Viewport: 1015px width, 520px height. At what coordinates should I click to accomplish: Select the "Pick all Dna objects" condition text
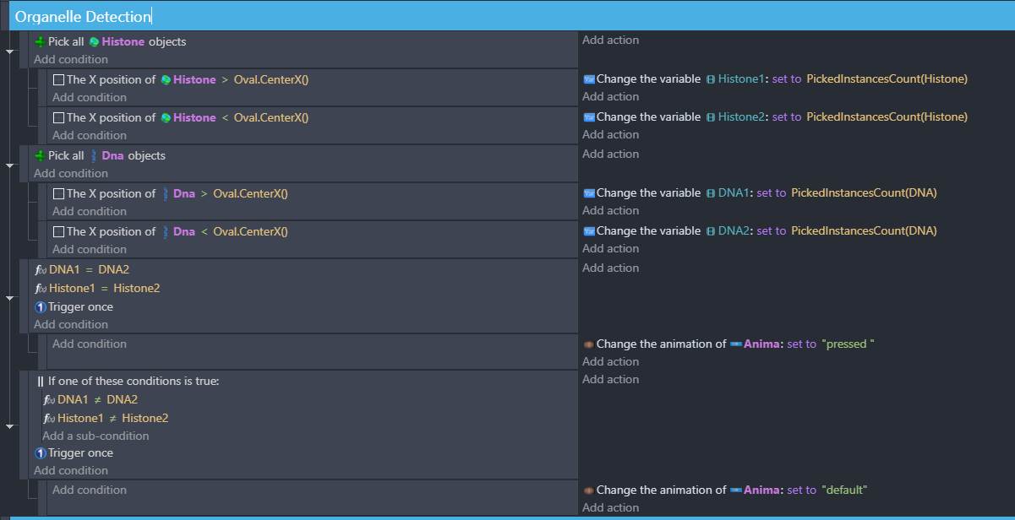click(106, 155)
